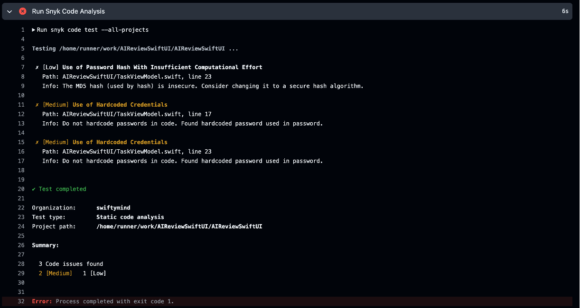Image resolution: width=580 pixels, height=308 pixels.
Task: Click the first 'Use of Hardcoded Credentials' heading, line 11
Action: [x=120, y=105]
